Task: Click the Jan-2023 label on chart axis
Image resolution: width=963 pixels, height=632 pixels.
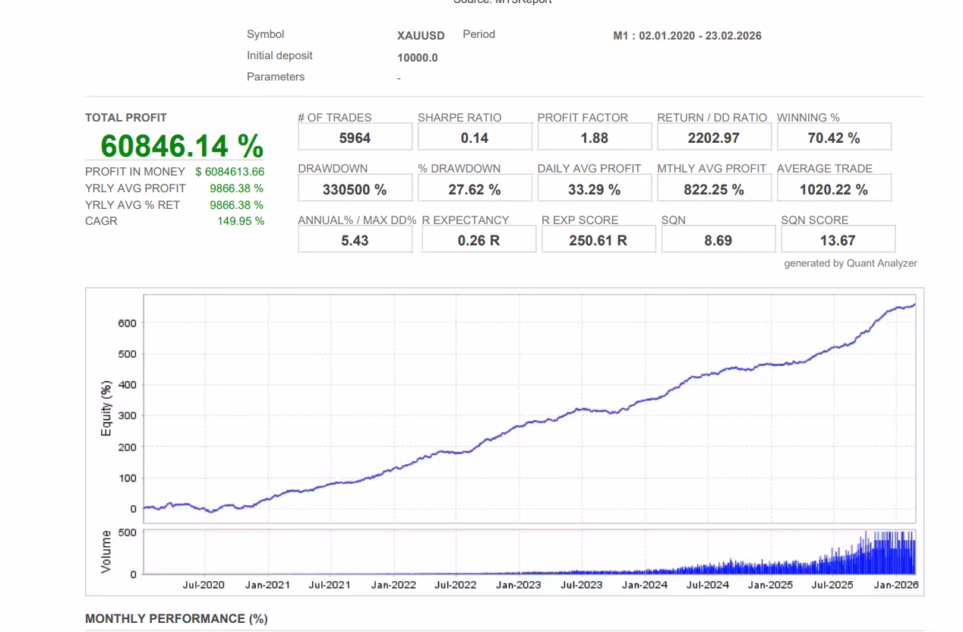Action: 519,585
